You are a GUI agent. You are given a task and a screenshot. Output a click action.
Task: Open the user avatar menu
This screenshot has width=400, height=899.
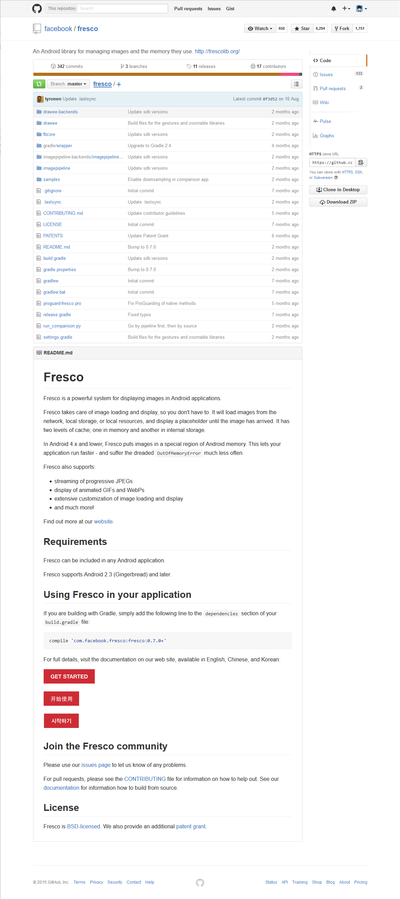tap(361, 9)
